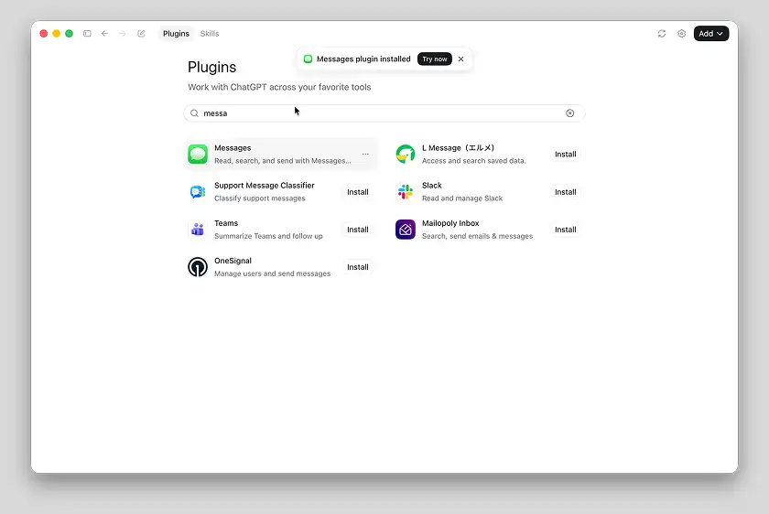Install Support Message Classifier plugin
769x514 pixels.
pyautogui.click(x=358, y=192)
